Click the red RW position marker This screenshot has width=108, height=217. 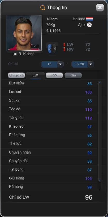pyautogui.click(x=64, y=49)
